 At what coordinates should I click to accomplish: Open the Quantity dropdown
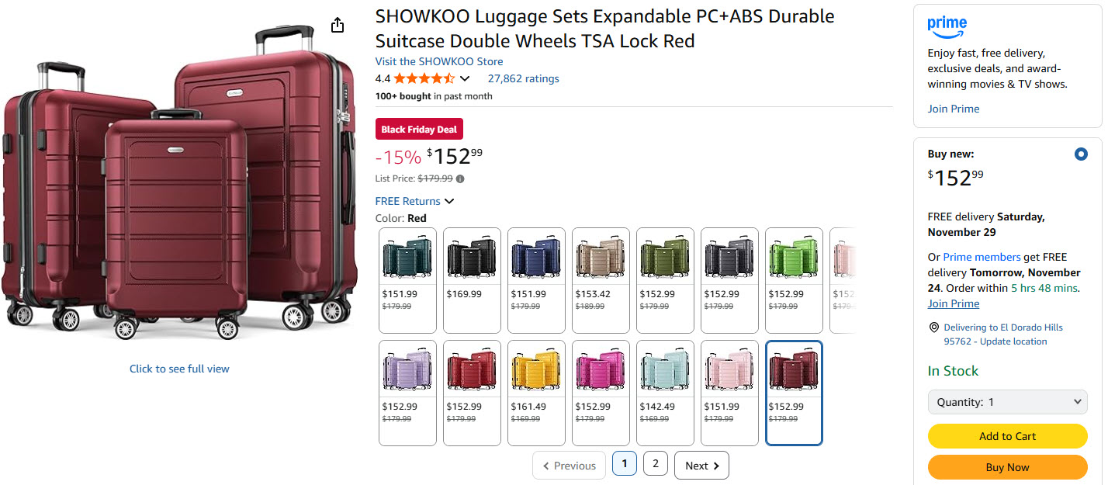pos(1007,402)
